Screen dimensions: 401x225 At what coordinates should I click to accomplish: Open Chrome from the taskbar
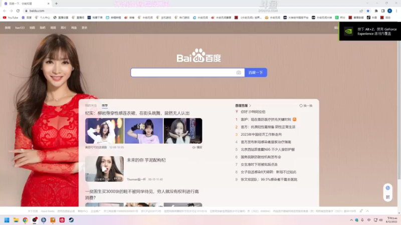coord(25,220)
